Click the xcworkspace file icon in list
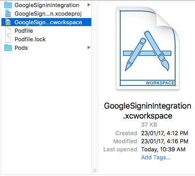Image resolution: width=195 pixels, height=176 pixels. [x=8, y=22]
